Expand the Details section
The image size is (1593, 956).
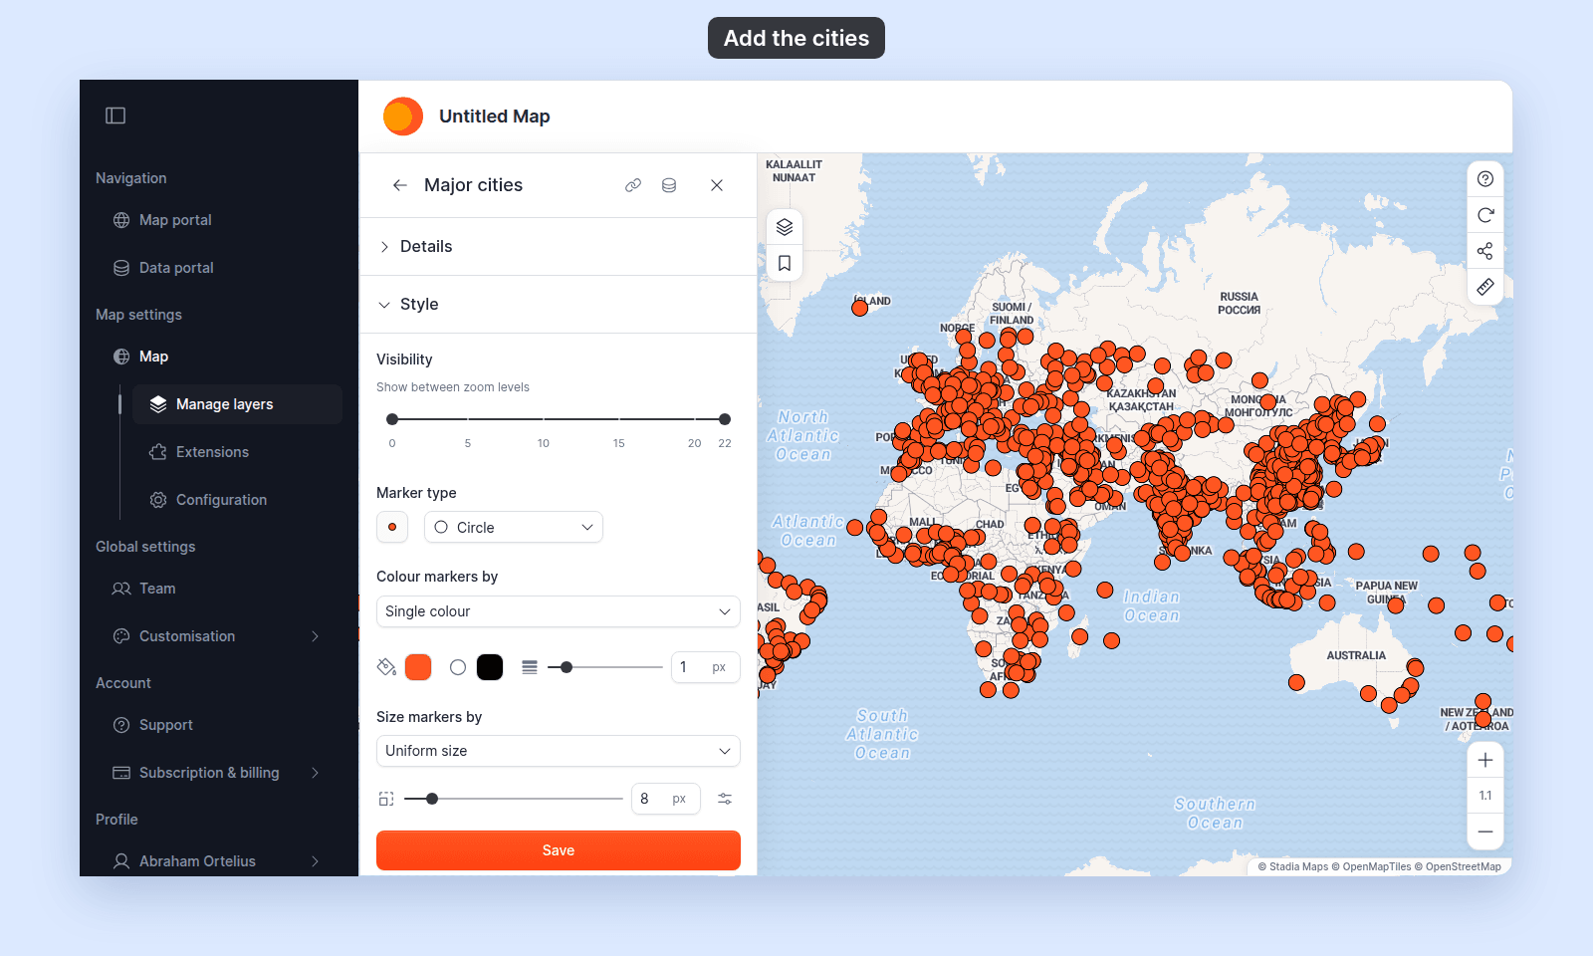click(558, 247)
